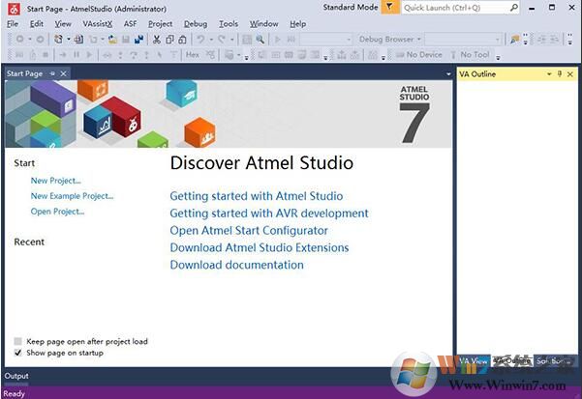
Task: Open Getting started with AVR development link
Action: pyautogui.click(x=269, y=214)
